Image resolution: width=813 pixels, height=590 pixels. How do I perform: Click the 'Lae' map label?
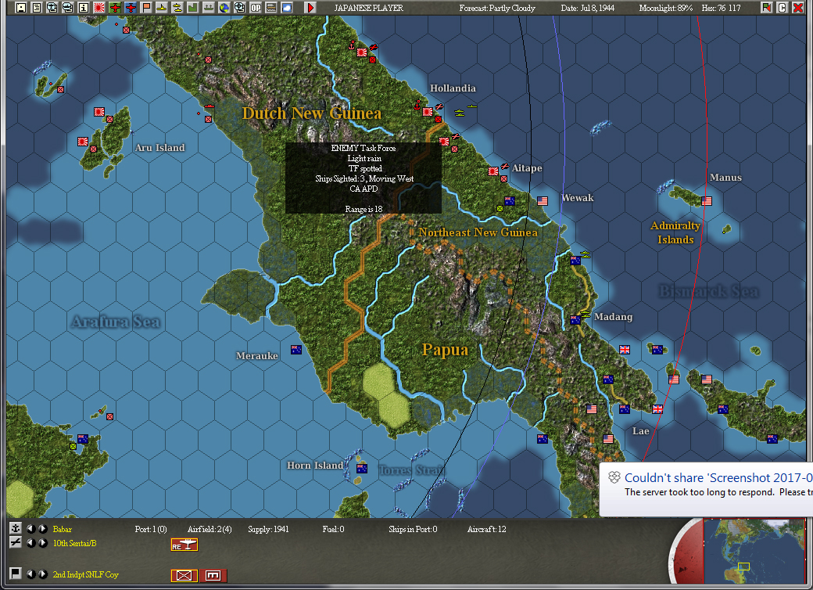(x=640, y=430)
